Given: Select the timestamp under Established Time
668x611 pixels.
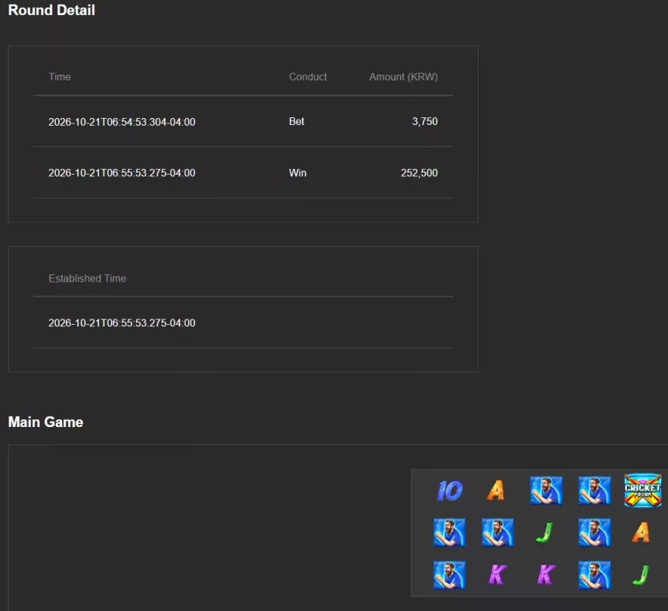Looking at the screenshot, I should coord(122,322).
